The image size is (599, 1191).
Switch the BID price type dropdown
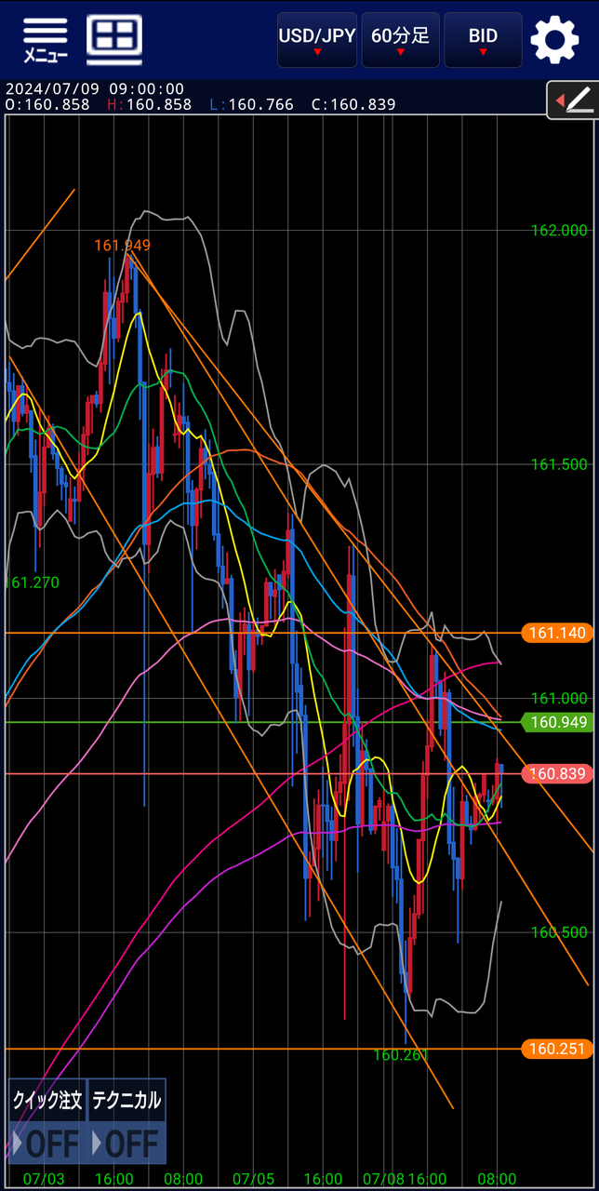point(483,40)
